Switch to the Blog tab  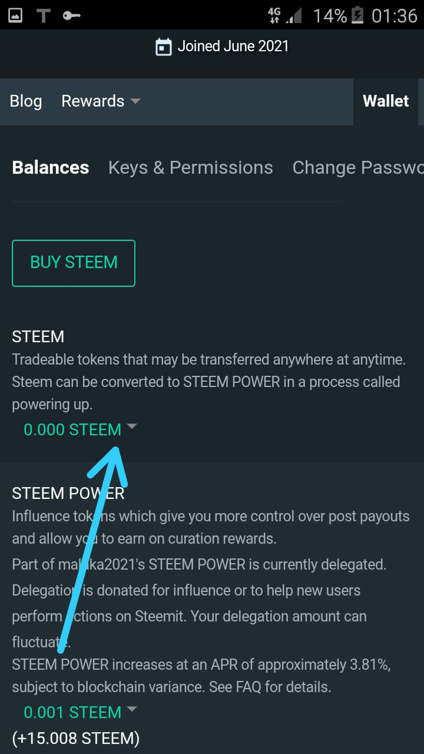[x=26, y=101]
